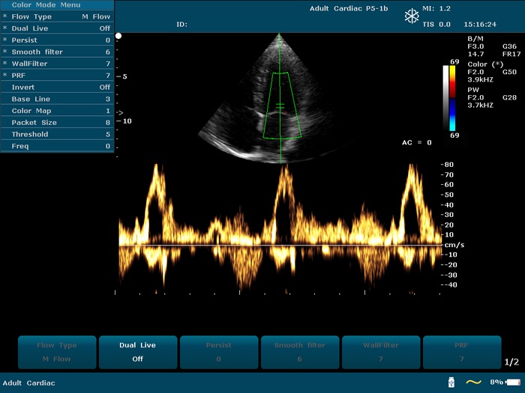Screen dimensions: 525x393
Task: Select the WallFilter menu row
Action: (x=57, y=64)
